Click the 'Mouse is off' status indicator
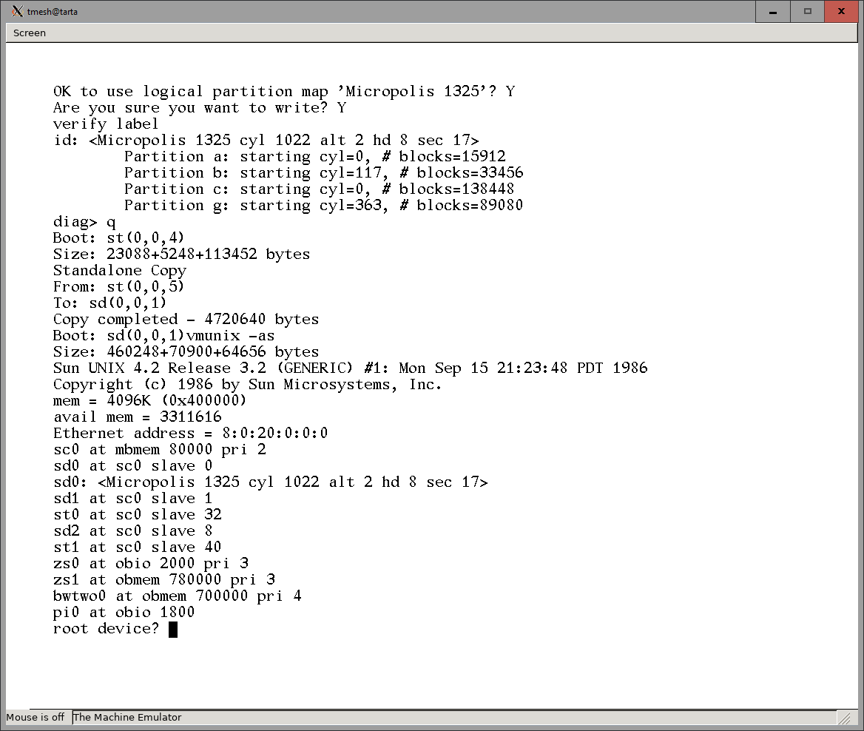Screen dimensions: 864x731 click(36, 717)
